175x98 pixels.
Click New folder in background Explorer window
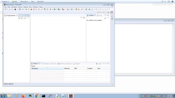coord(40,1)
